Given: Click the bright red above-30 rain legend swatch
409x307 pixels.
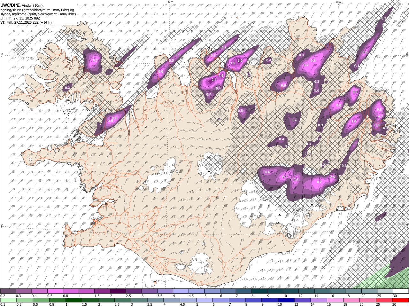Looking at the screenshot, I should (x=400, y=300).
